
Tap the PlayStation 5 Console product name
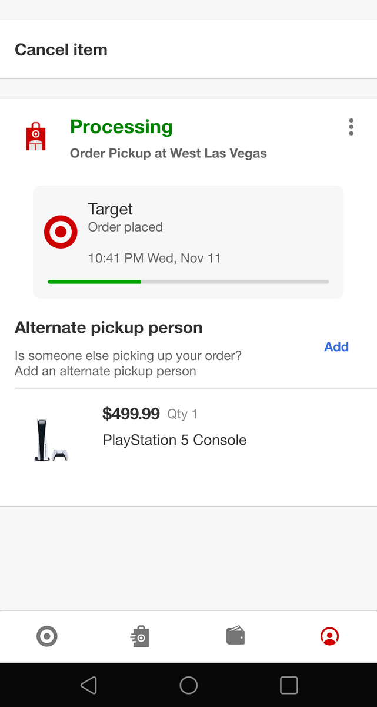pos(175,440)
